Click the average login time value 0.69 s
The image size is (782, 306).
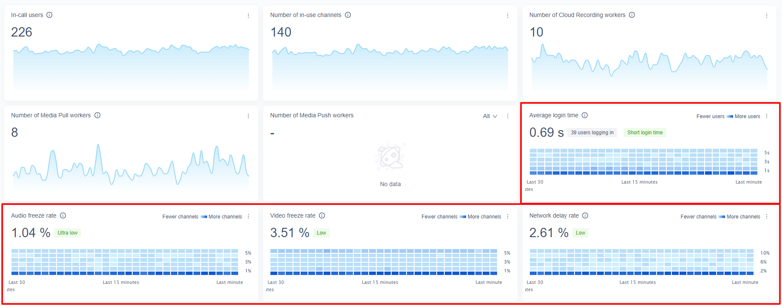546,133
